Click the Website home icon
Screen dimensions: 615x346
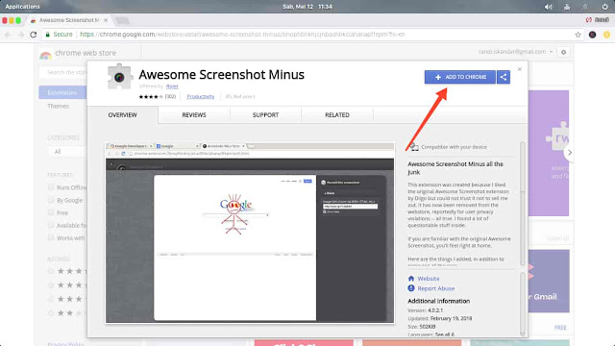(411, 279)
